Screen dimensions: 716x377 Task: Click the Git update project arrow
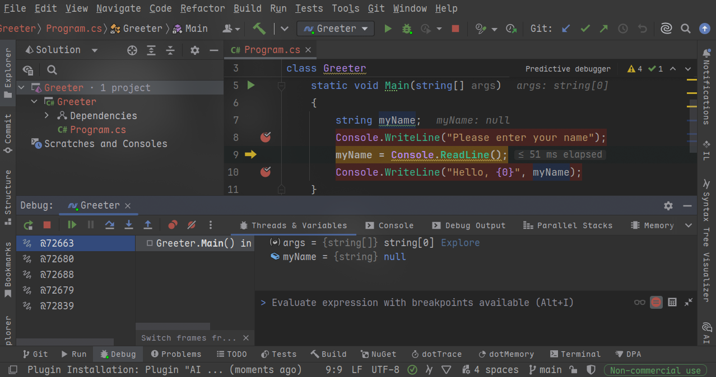[x=566, y=29]
